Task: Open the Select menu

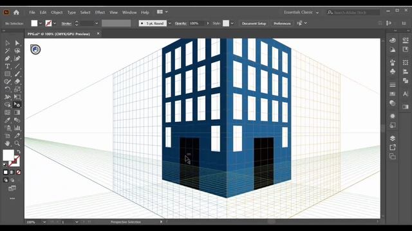Action: coord(85,12)
